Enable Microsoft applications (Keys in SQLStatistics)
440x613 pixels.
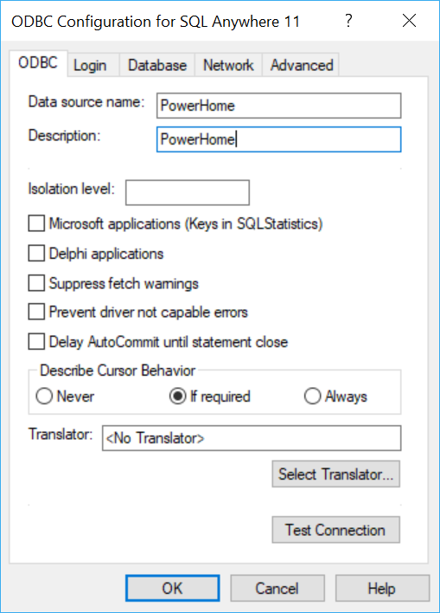pyautogui.click(x=36, y=223)
